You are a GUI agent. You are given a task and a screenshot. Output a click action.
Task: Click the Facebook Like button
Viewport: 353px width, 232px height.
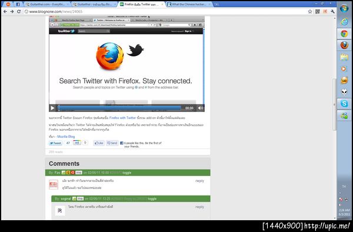(x=99, y=143)
